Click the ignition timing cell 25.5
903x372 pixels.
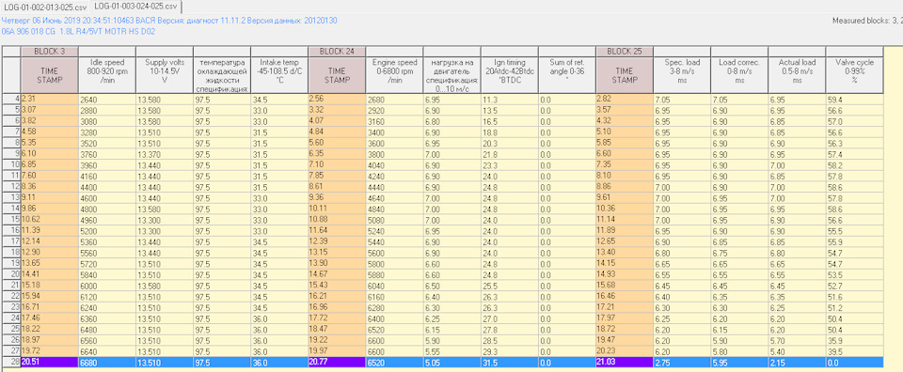509,286
